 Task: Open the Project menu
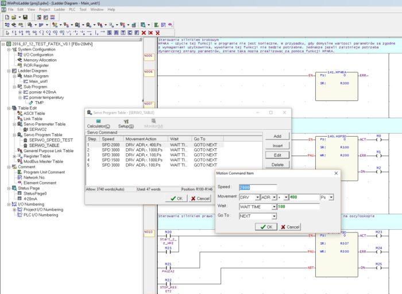tap(44, 10)
